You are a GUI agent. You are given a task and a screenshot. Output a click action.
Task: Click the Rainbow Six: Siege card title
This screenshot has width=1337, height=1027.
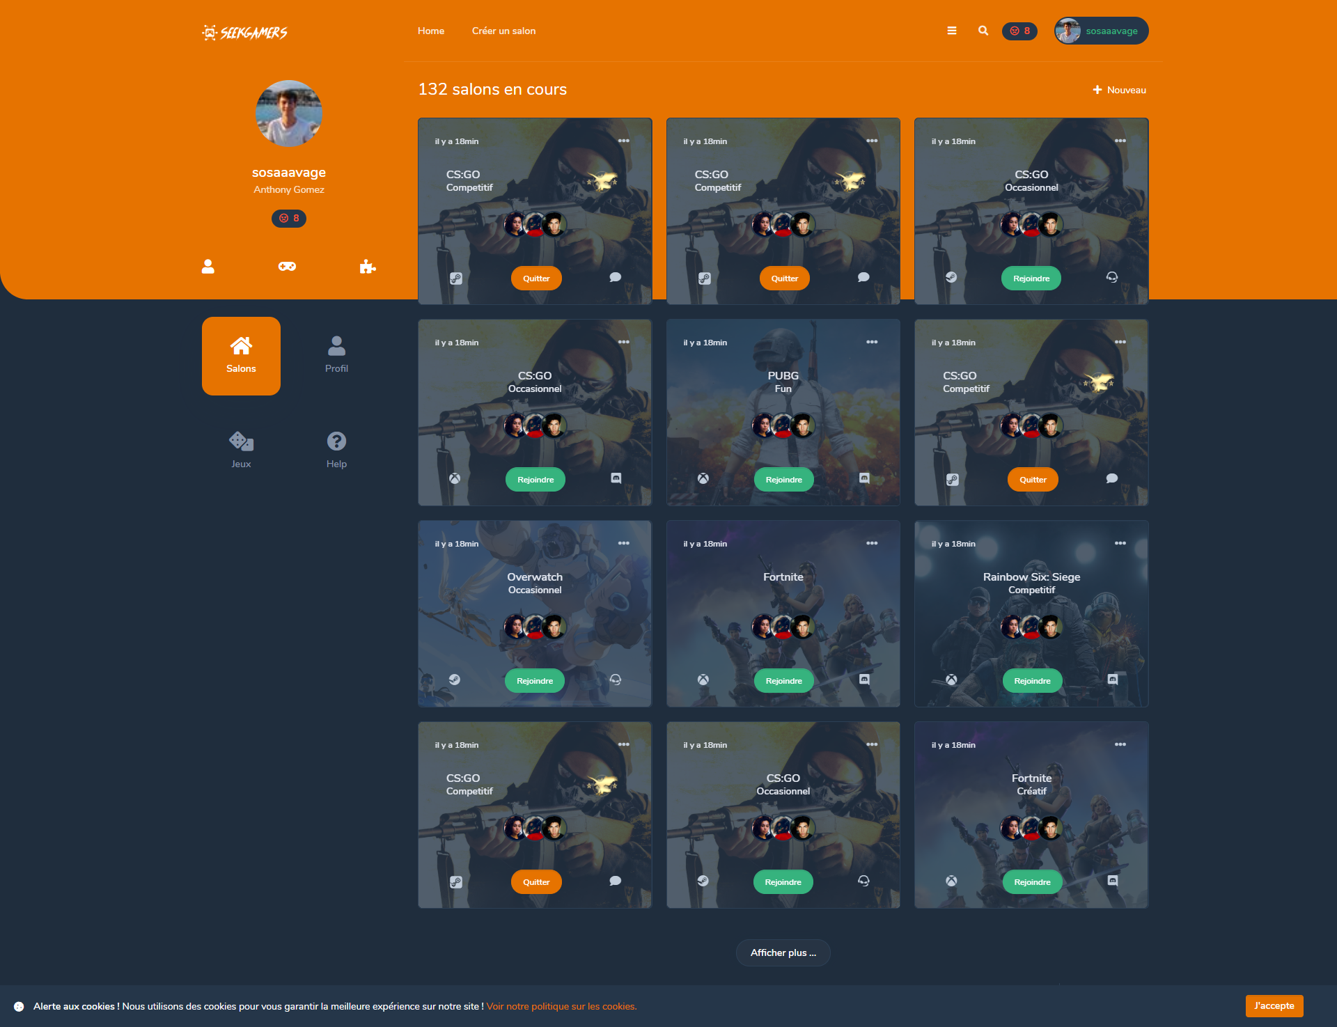pos(1031,583)
